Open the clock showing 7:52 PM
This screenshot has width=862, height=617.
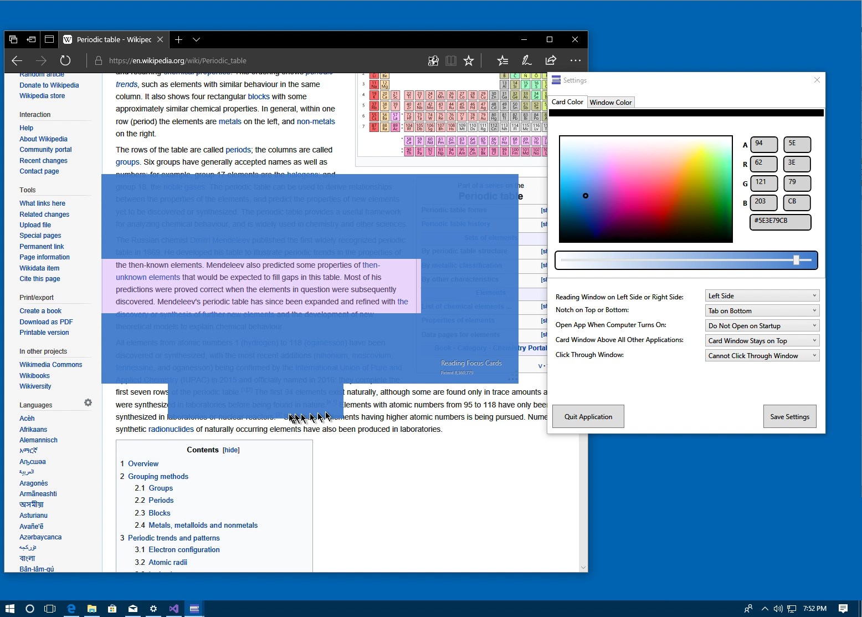point(815,609)
